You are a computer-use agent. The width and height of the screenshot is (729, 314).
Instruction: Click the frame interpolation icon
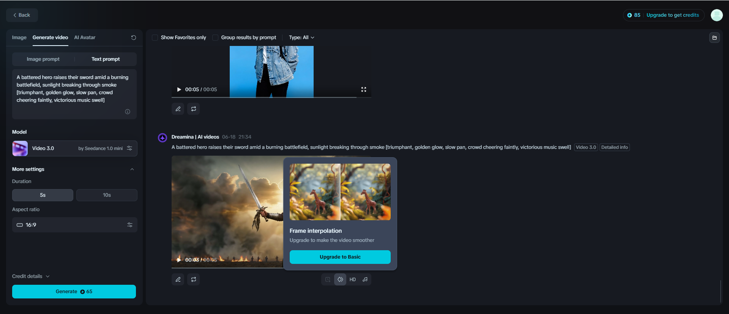pos(340,279)
